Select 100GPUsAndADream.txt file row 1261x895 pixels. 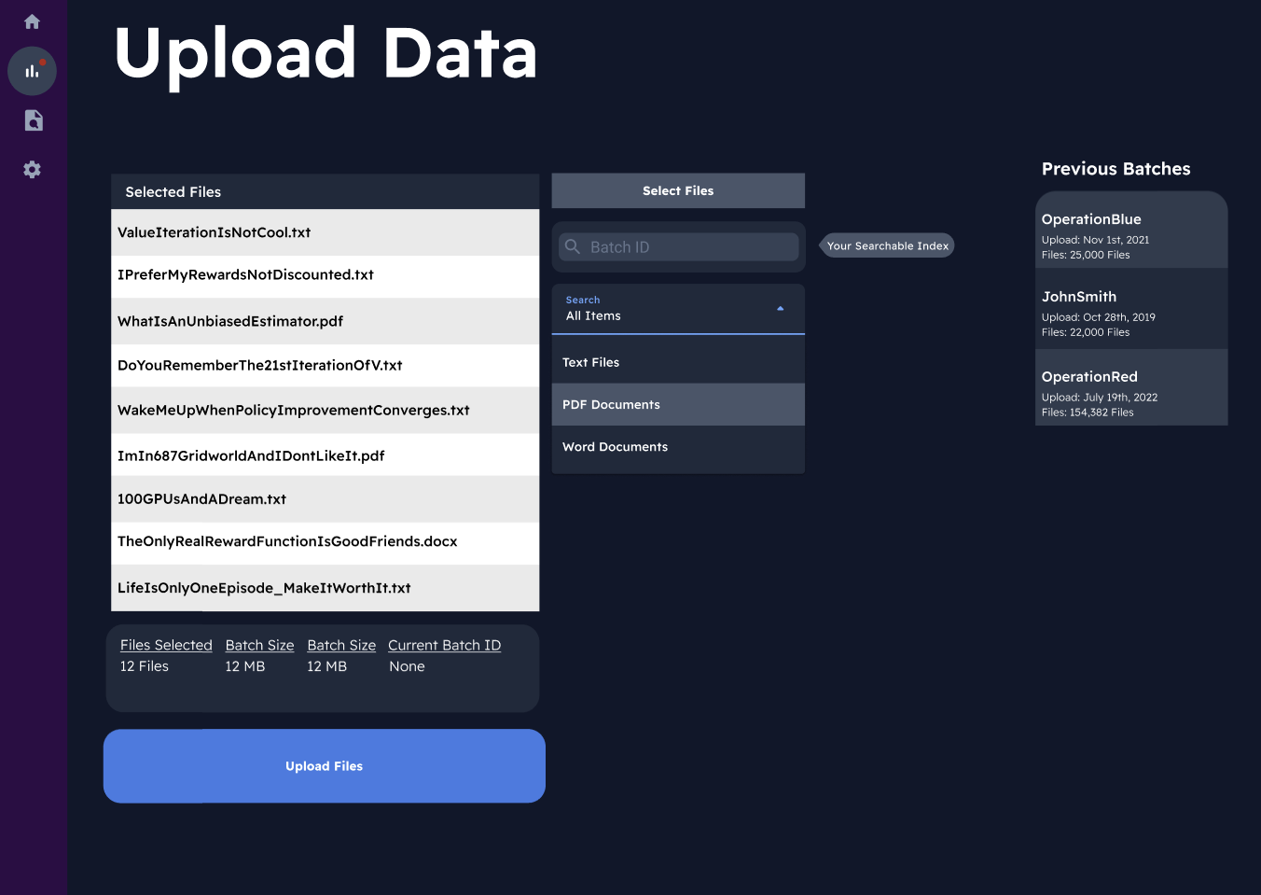[326, 499]
